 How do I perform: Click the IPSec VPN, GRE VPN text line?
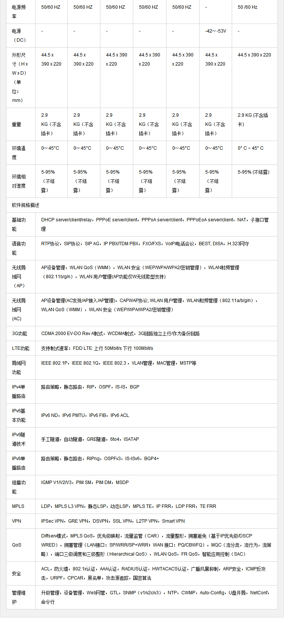[113, 521]
